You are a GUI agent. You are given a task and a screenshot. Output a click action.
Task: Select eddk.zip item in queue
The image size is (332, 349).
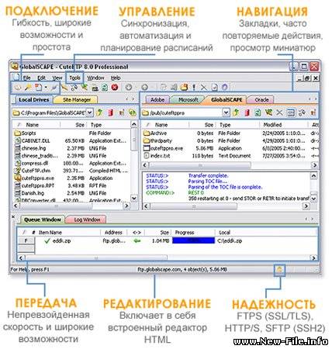click(x=61, y=240)
